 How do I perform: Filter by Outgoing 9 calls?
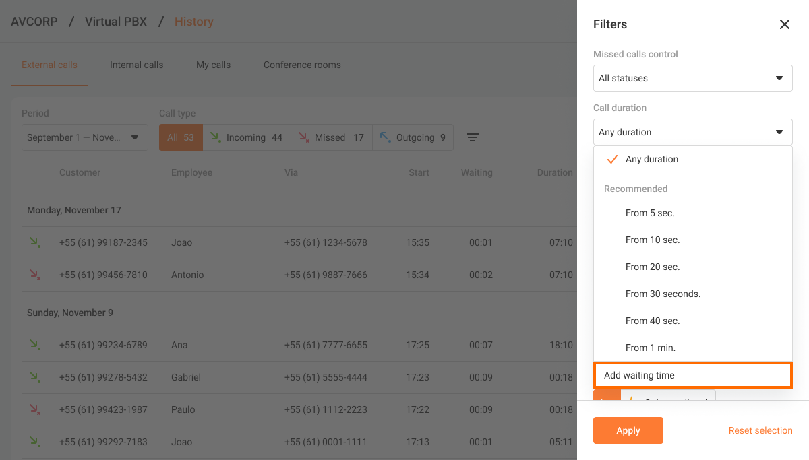[x=413, y=137]
